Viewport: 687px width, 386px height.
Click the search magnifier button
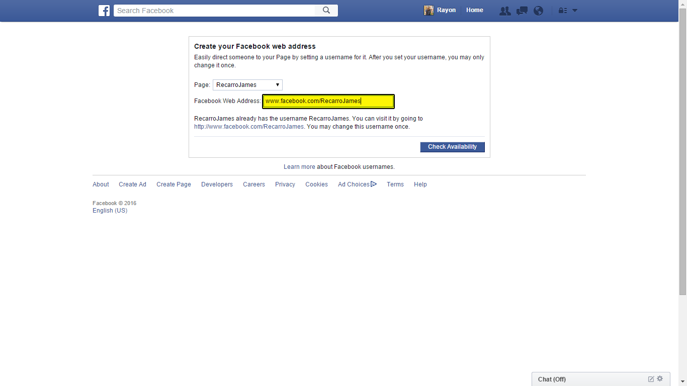[x=326, y=11]
